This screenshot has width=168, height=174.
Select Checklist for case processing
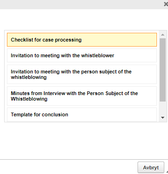(x=82, y=40)
